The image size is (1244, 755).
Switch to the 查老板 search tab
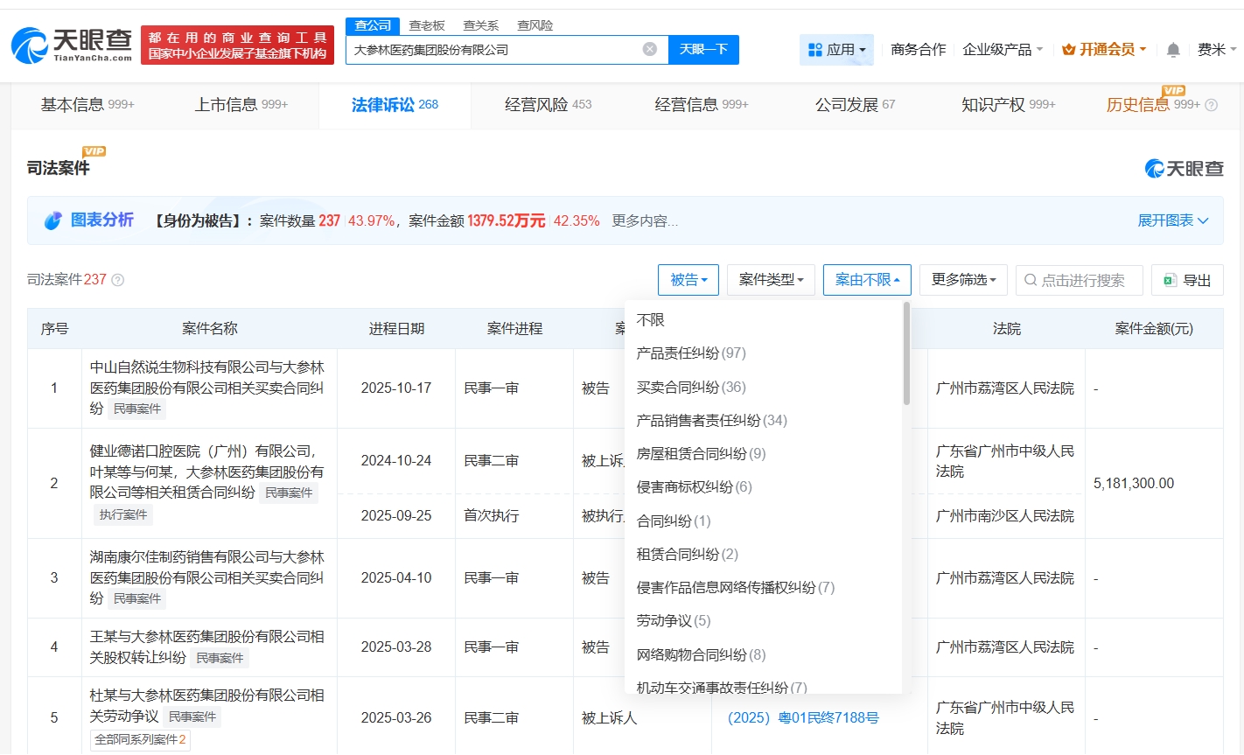(427, 25)
